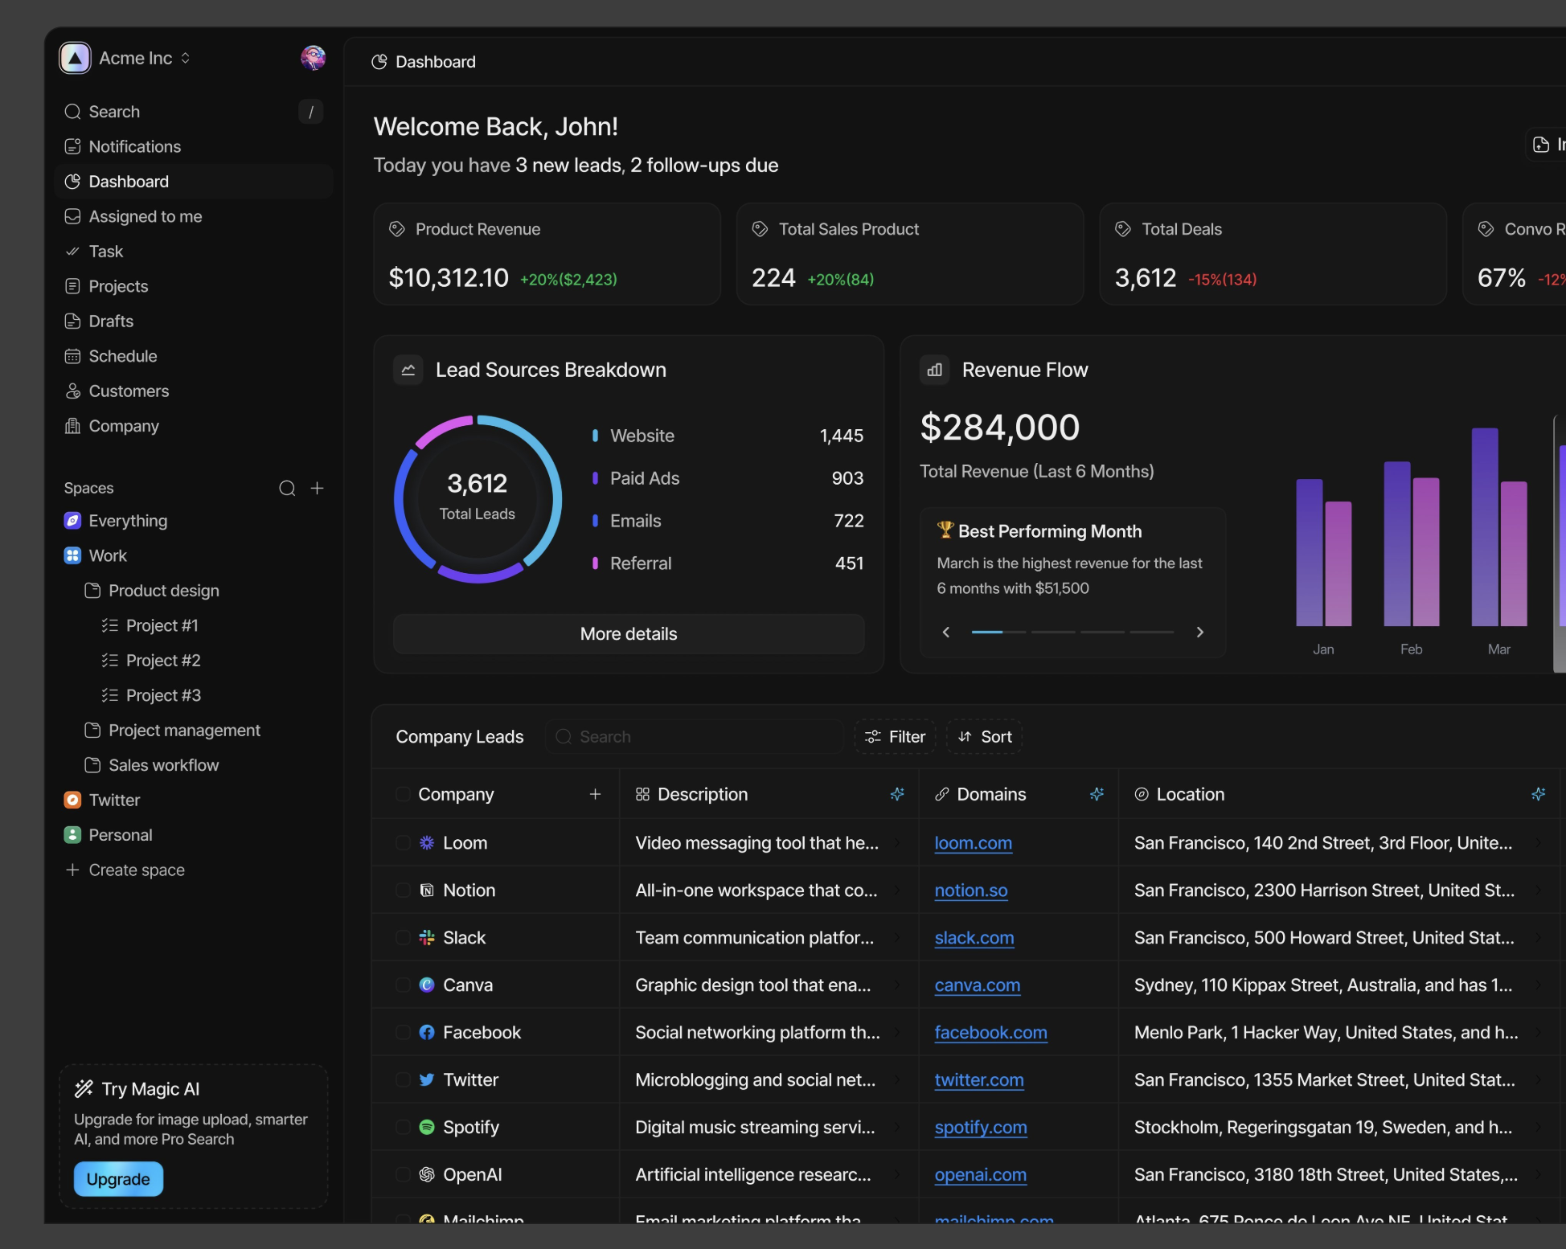1566x1249 pixels.
Task: Click the Total Sales Product tag icon
Action: point(760,229)
